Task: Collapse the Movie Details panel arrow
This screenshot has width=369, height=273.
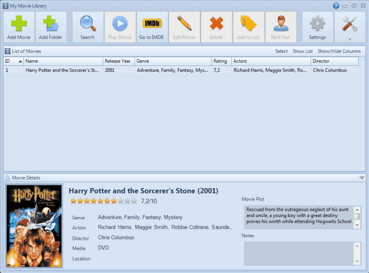Action: pyautogui.click(x=362, y=178)
